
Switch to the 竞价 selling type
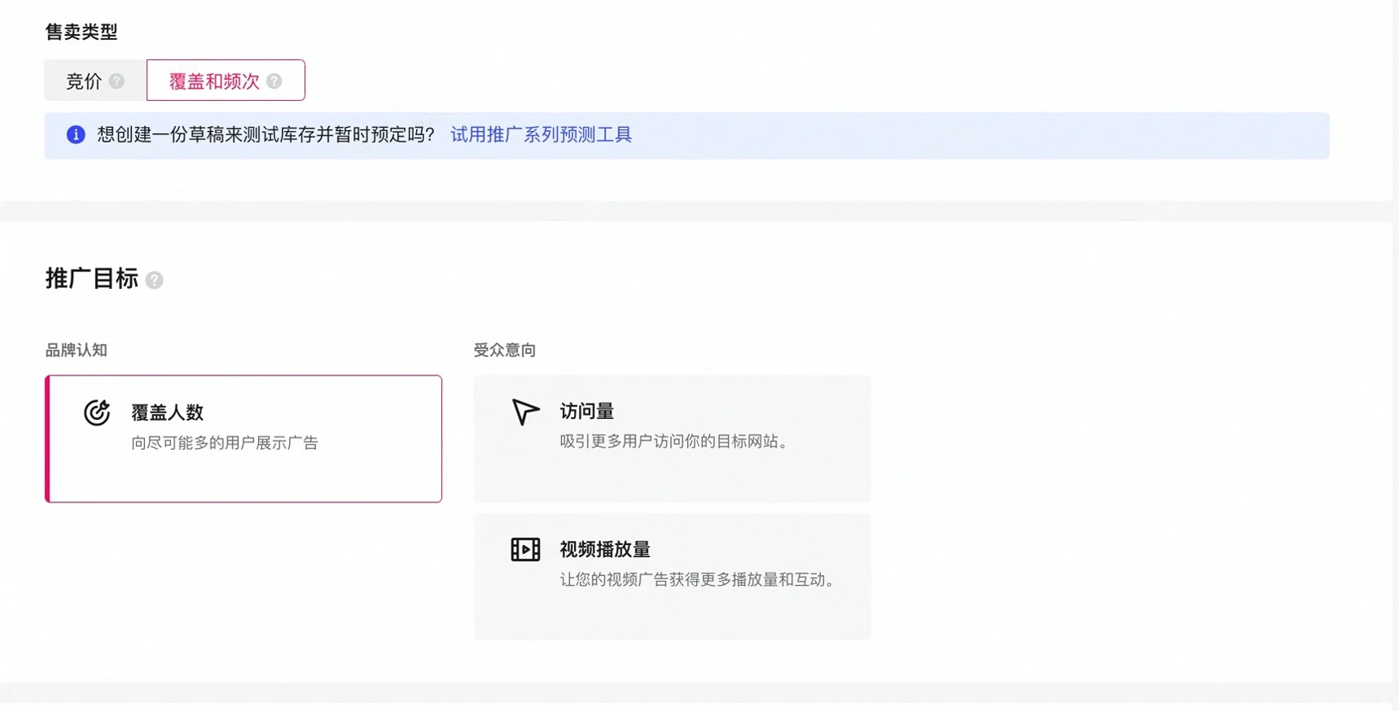coord(84,81)
